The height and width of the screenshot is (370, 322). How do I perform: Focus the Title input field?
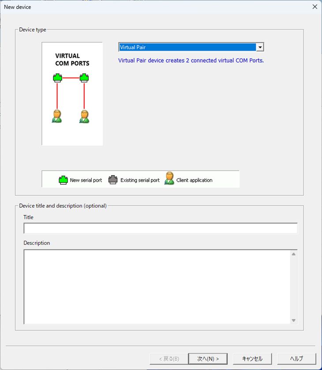point(161,228)
